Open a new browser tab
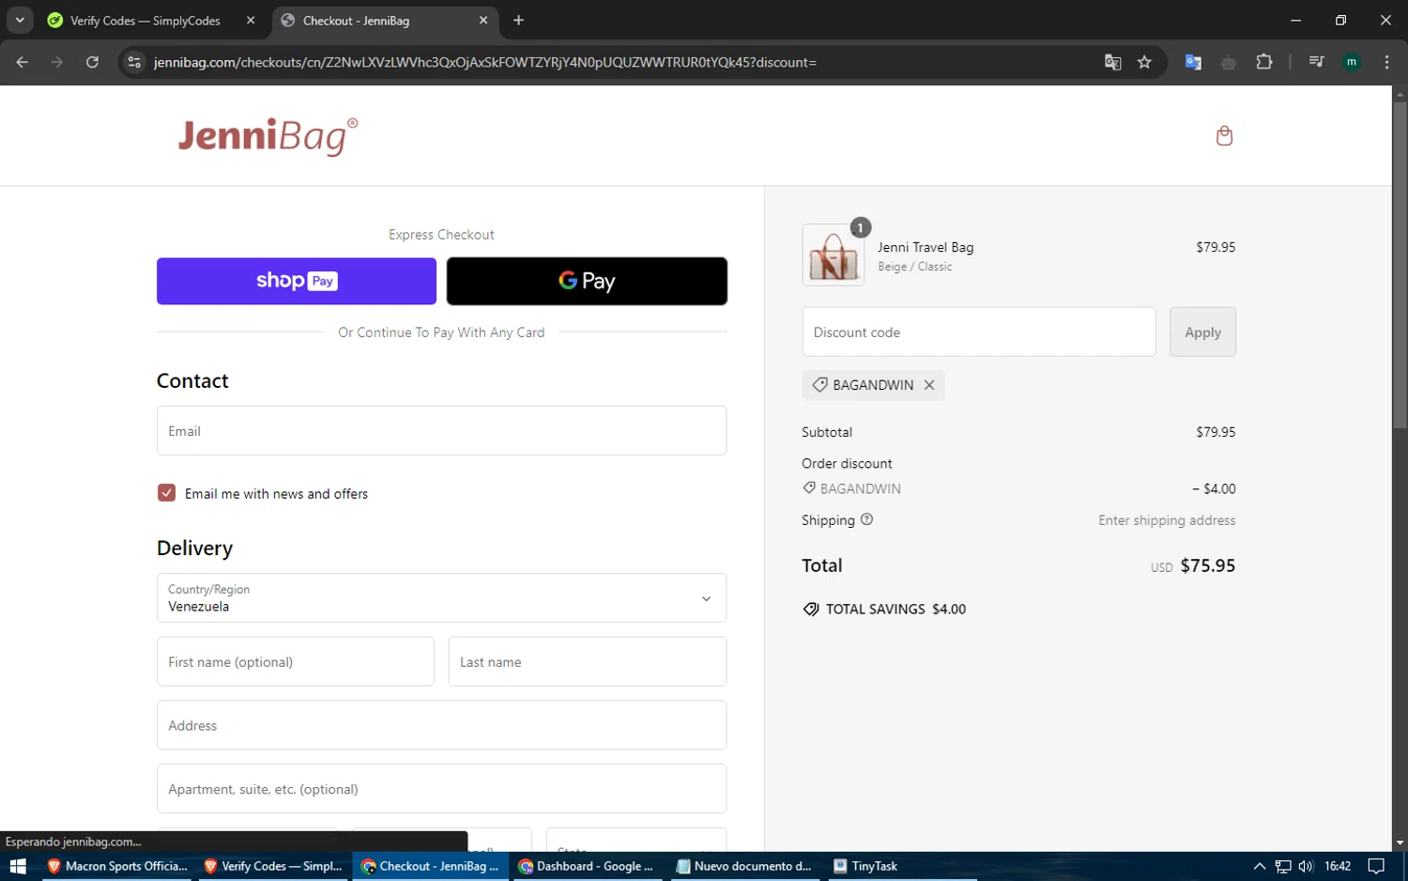The width and height of the screenshot is (1408, 881). coord(518,20)
